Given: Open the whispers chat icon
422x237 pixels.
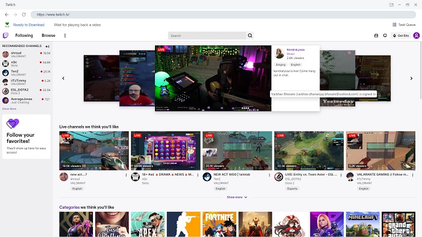Looking at the screenshot, I should [x=385, y=36].
